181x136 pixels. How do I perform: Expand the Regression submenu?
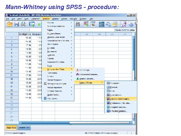pos(58,51)
